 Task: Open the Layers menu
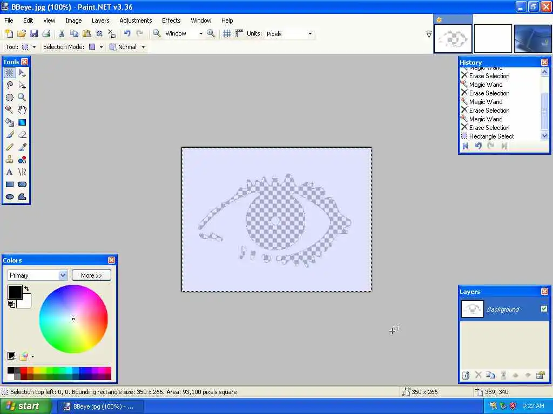click(100, 20)
